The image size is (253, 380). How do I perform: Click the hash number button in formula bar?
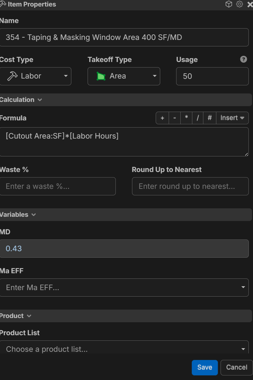(210, 118)
